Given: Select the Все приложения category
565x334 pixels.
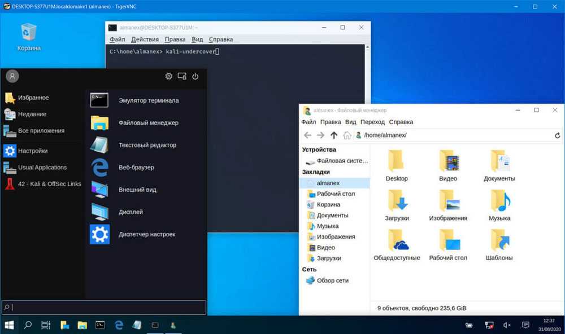Looking at the screenshot, I should [x=41, y=131].
